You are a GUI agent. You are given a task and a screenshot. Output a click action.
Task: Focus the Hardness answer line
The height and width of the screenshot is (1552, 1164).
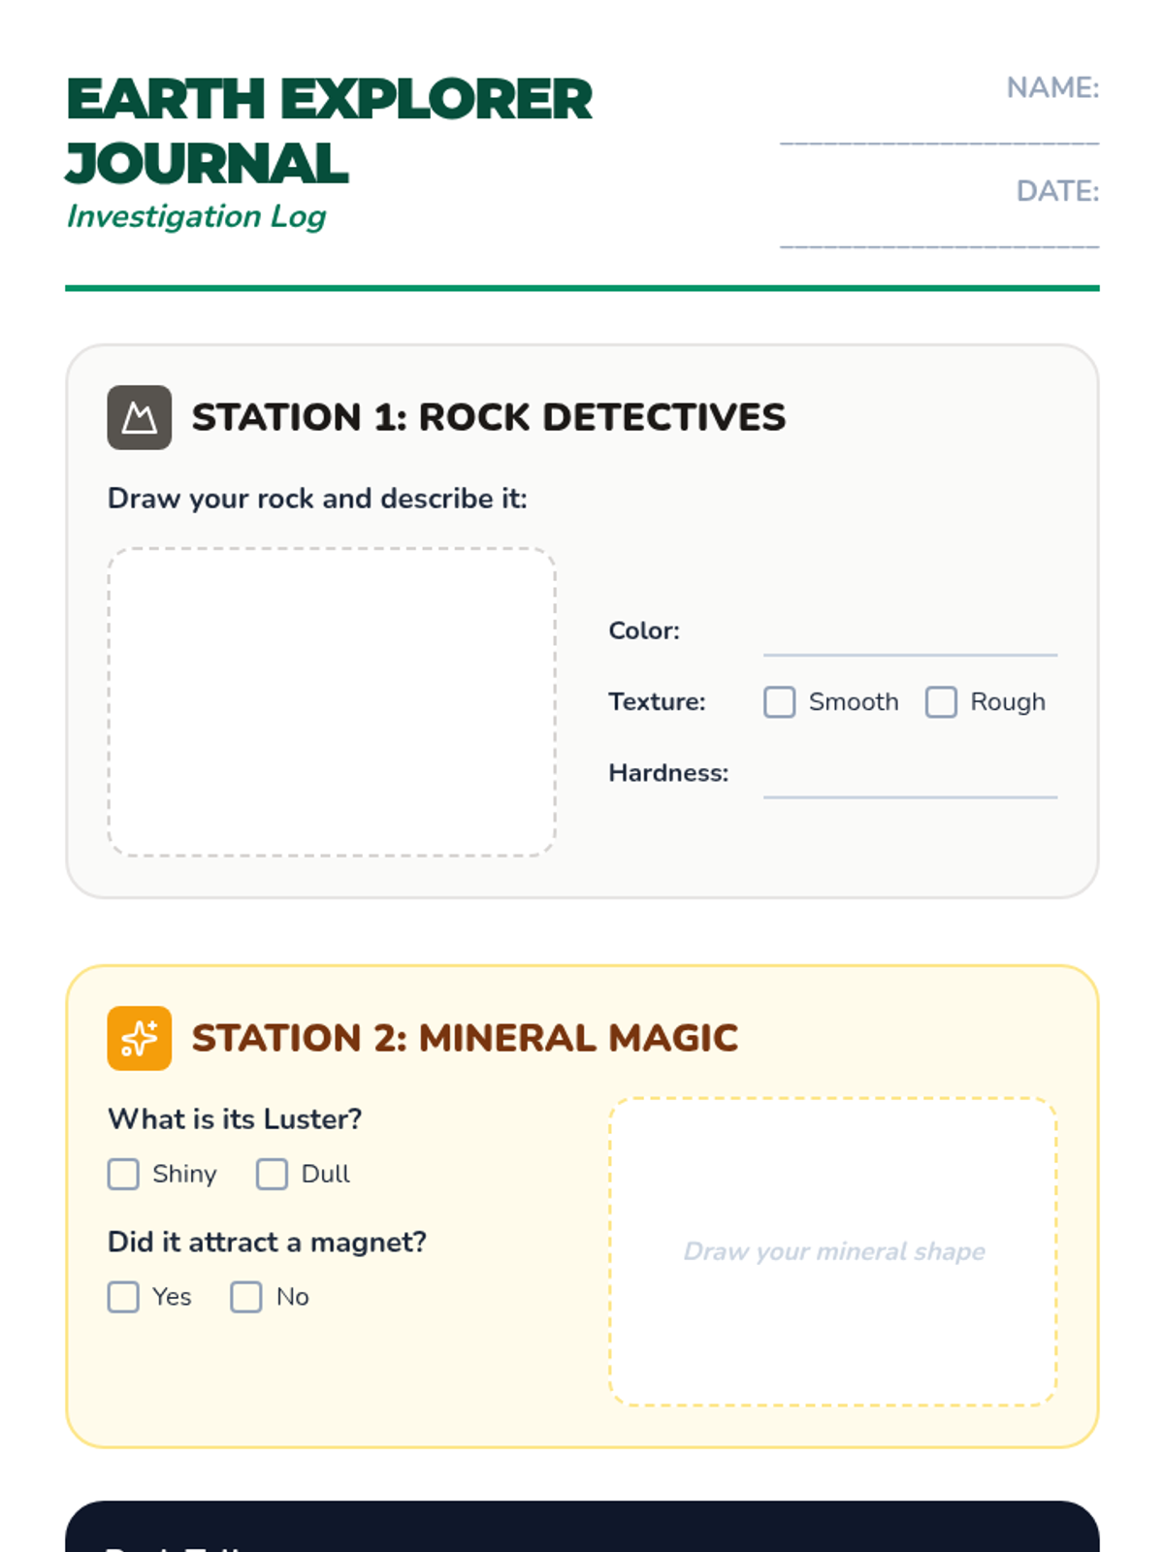tap(909, 781)
